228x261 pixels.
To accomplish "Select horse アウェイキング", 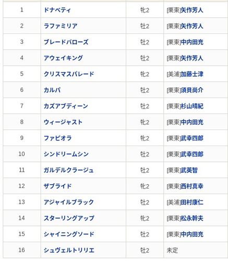I will pyautogui.click(x=63, y=58).
